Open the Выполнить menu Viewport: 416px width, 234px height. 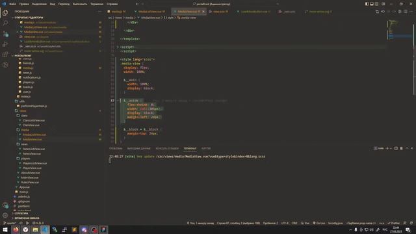click(x=80, y=4)
